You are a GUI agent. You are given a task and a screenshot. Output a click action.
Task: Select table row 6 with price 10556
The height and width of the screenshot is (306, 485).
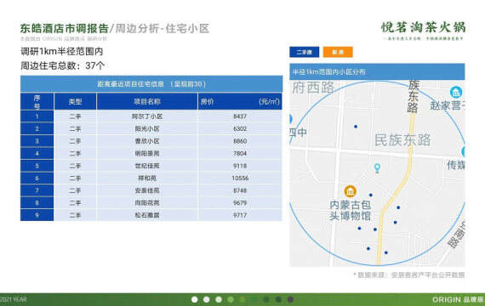point(151,178)
